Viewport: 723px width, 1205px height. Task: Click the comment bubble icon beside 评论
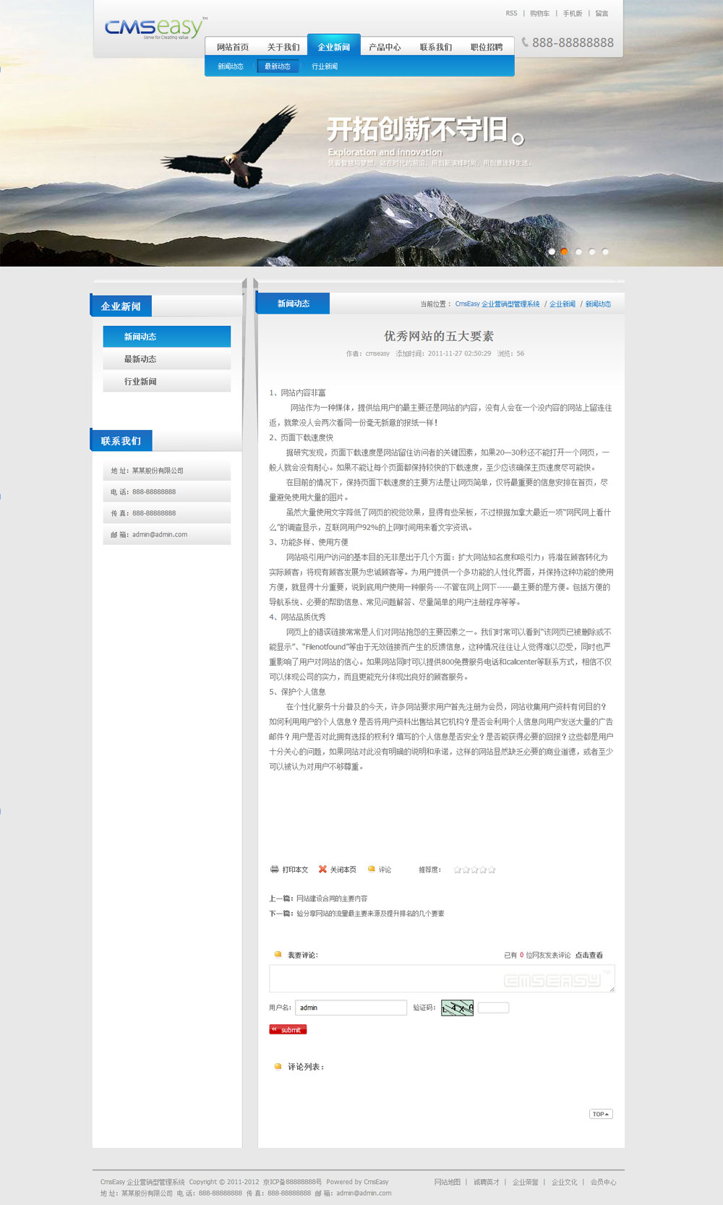click(372, 870)
